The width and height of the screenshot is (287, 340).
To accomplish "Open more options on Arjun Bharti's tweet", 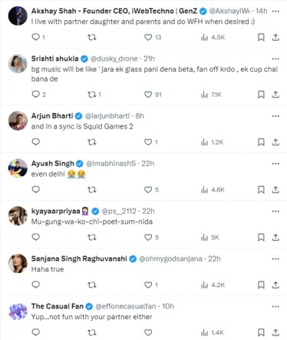I will point(275,116).
